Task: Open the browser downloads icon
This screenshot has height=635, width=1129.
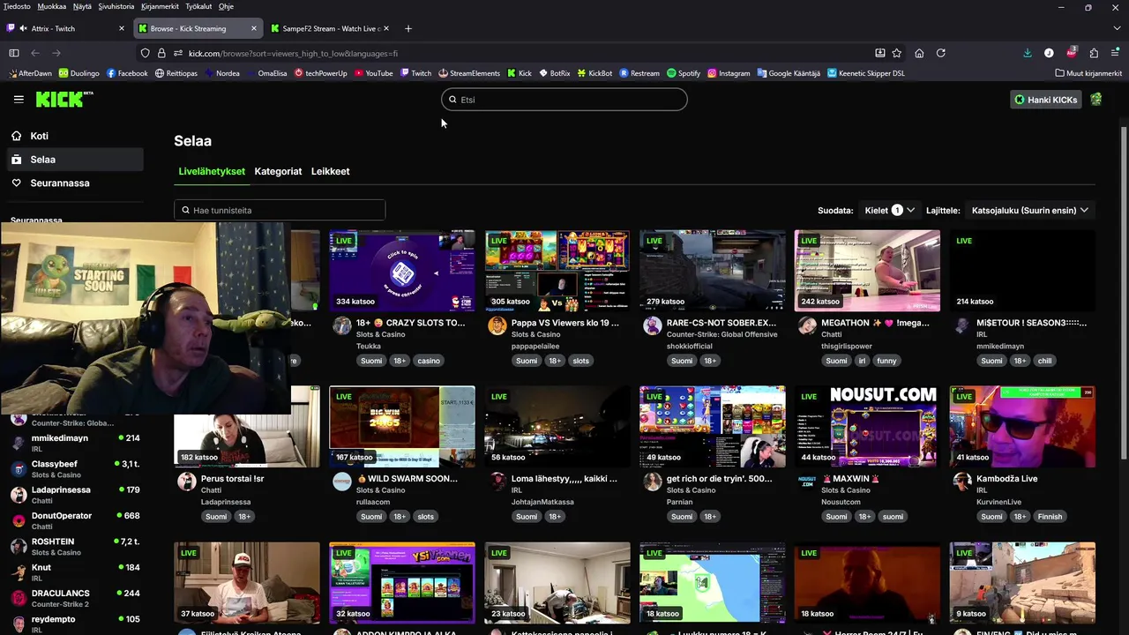Action: tap(1028, 53)
